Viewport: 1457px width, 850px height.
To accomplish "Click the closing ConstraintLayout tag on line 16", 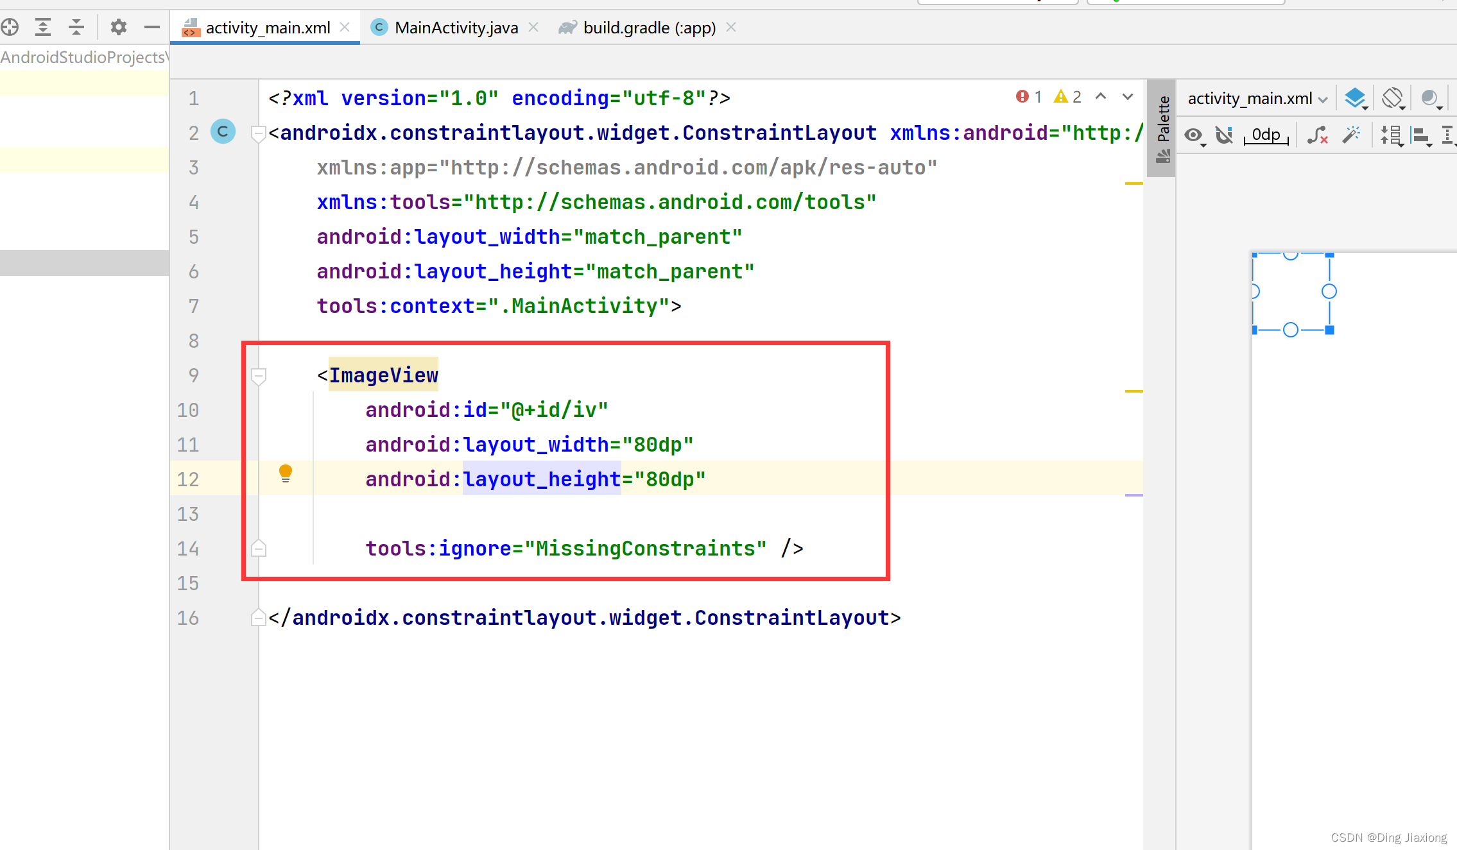I will (585, 618).
